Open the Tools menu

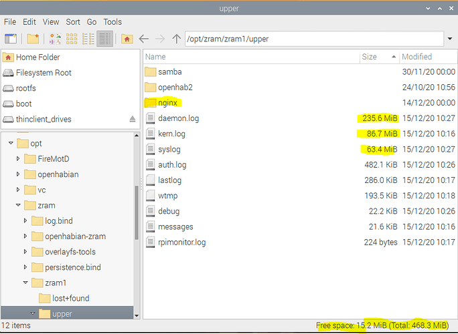pos(112,22)
